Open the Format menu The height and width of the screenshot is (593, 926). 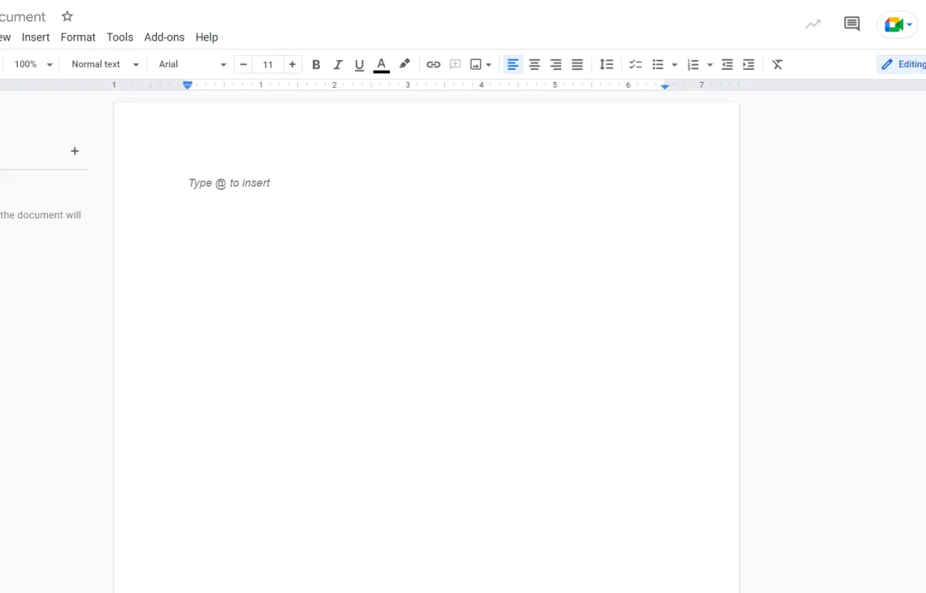pyautogui.click(x=78, y=37)
